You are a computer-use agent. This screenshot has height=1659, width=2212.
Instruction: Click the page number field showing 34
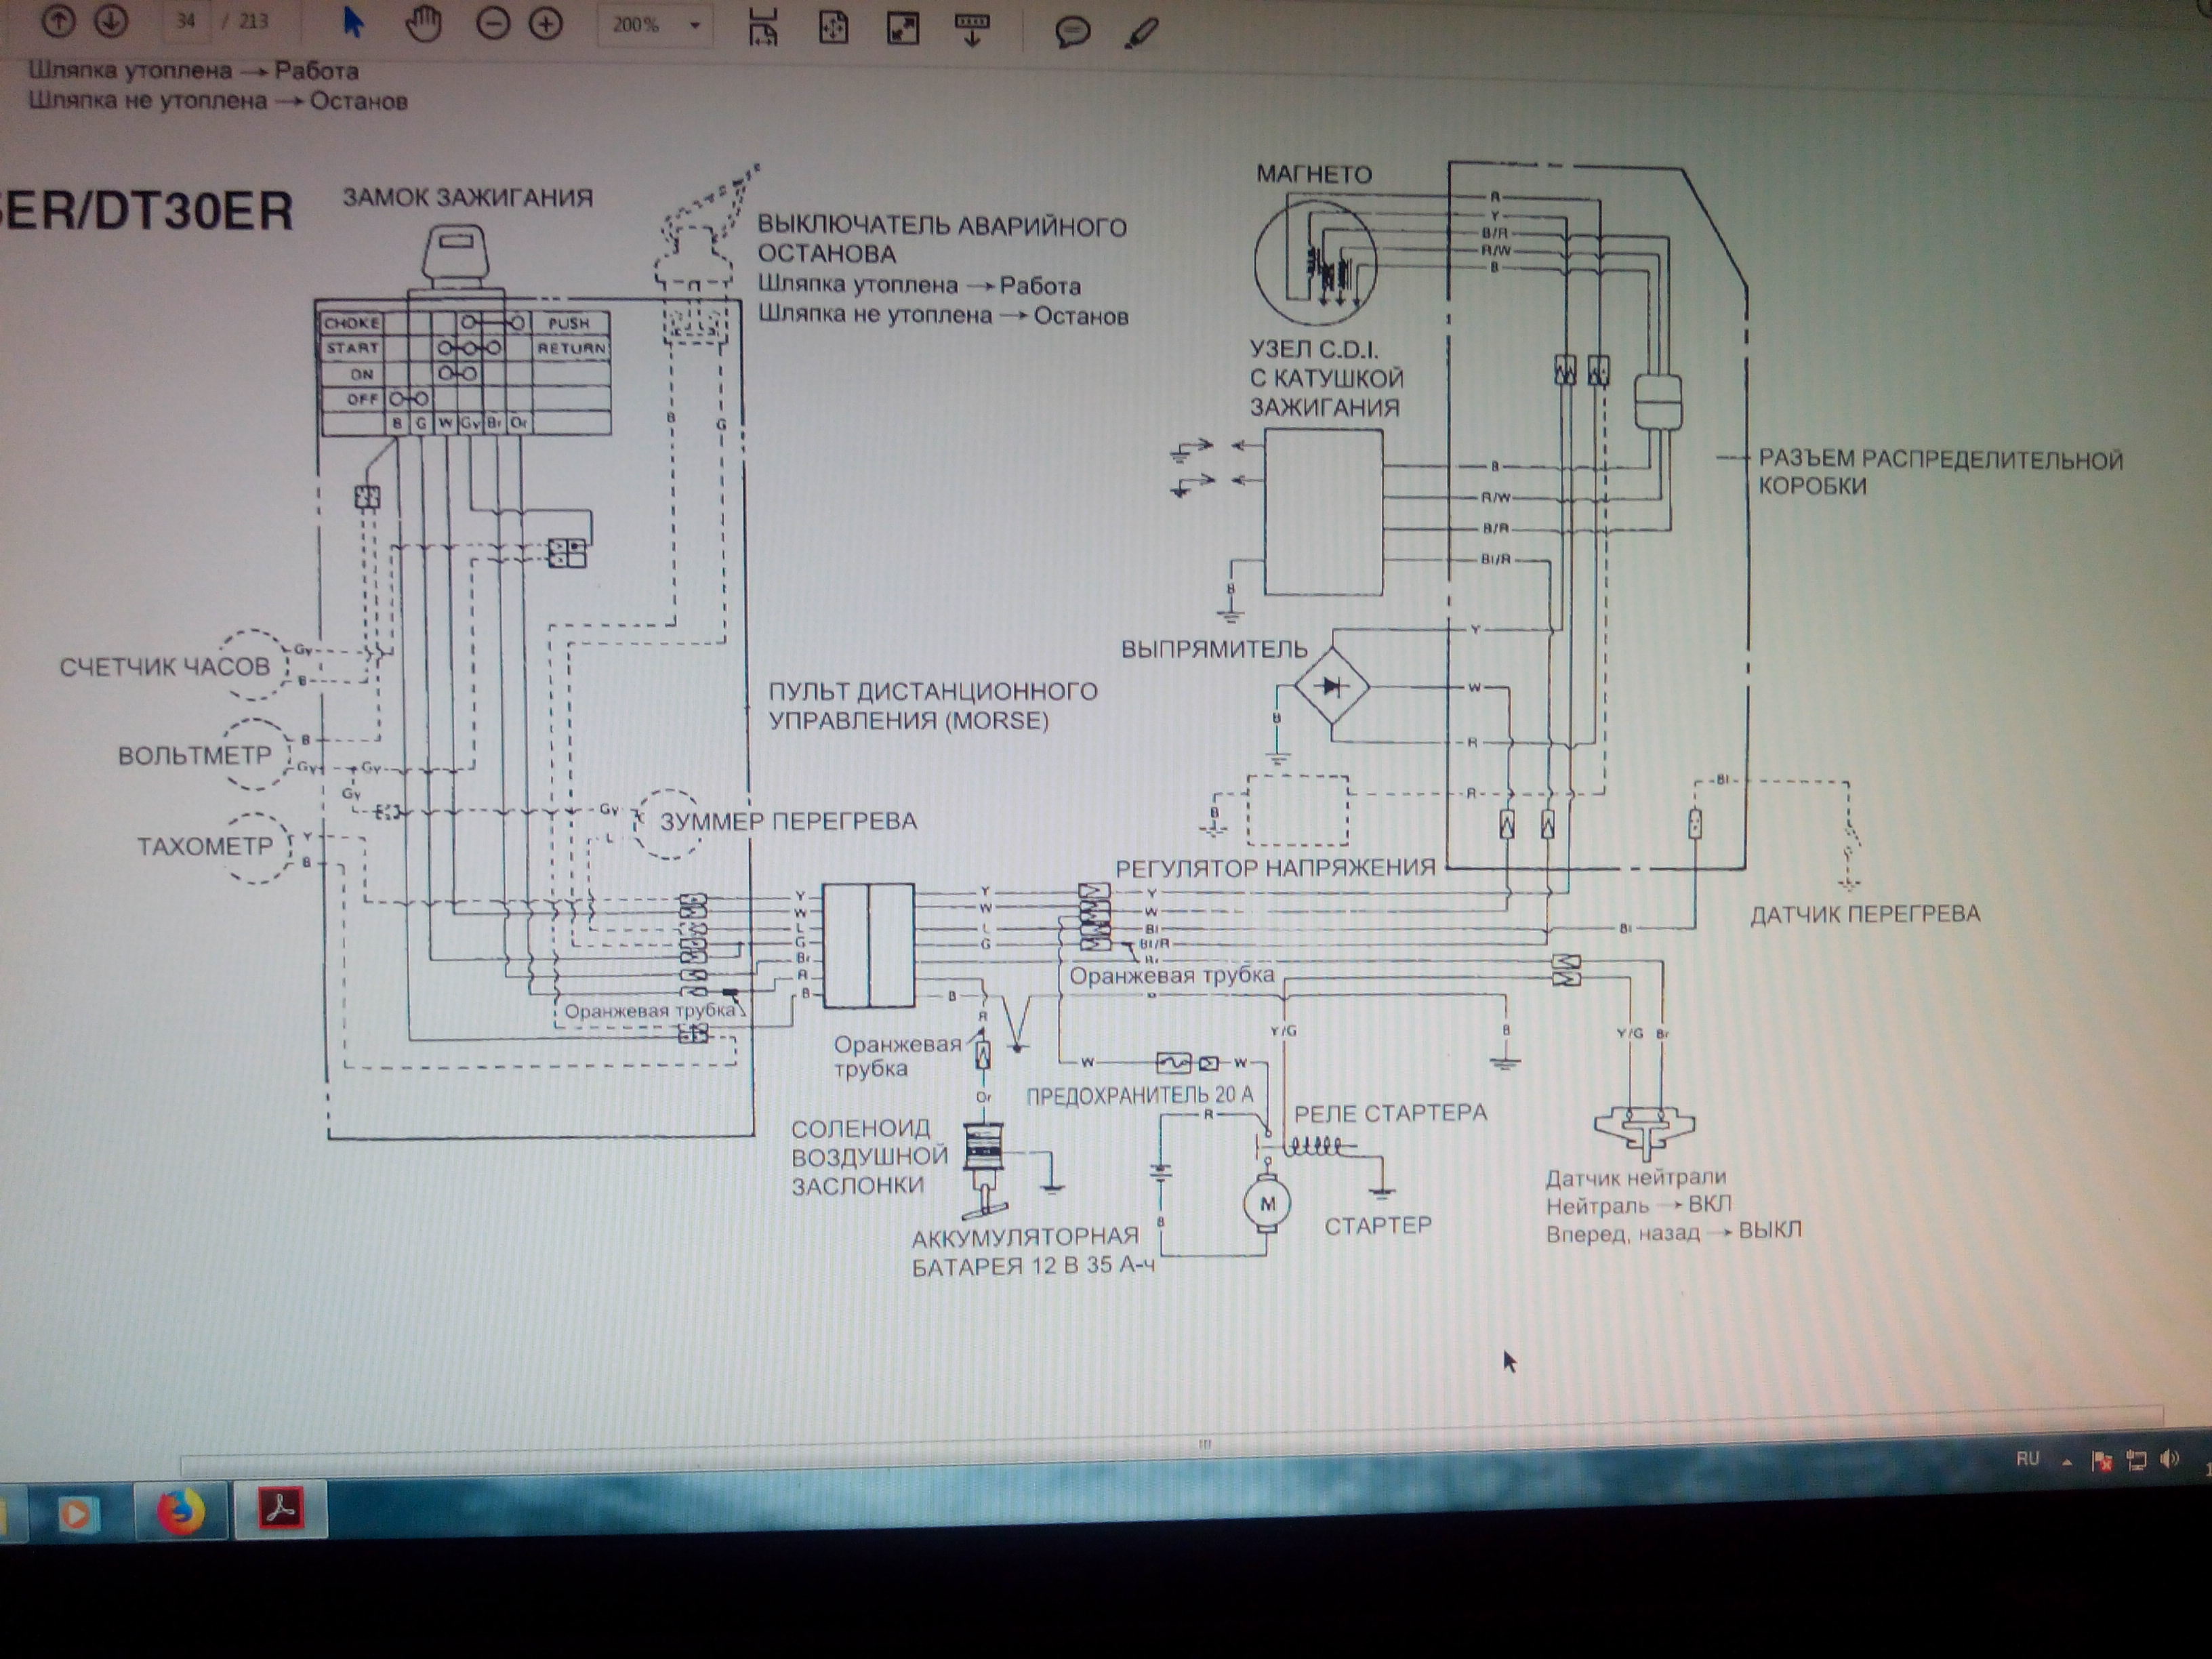(185, 21)
